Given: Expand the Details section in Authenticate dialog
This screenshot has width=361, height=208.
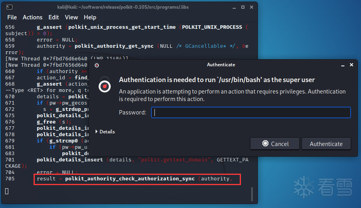Looking at the screenshot, I should 105,131.
